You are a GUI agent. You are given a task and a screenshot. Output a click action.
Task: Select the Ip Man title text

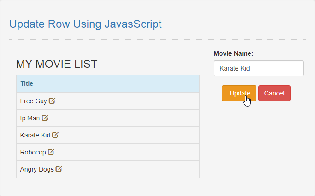(30, 118)
